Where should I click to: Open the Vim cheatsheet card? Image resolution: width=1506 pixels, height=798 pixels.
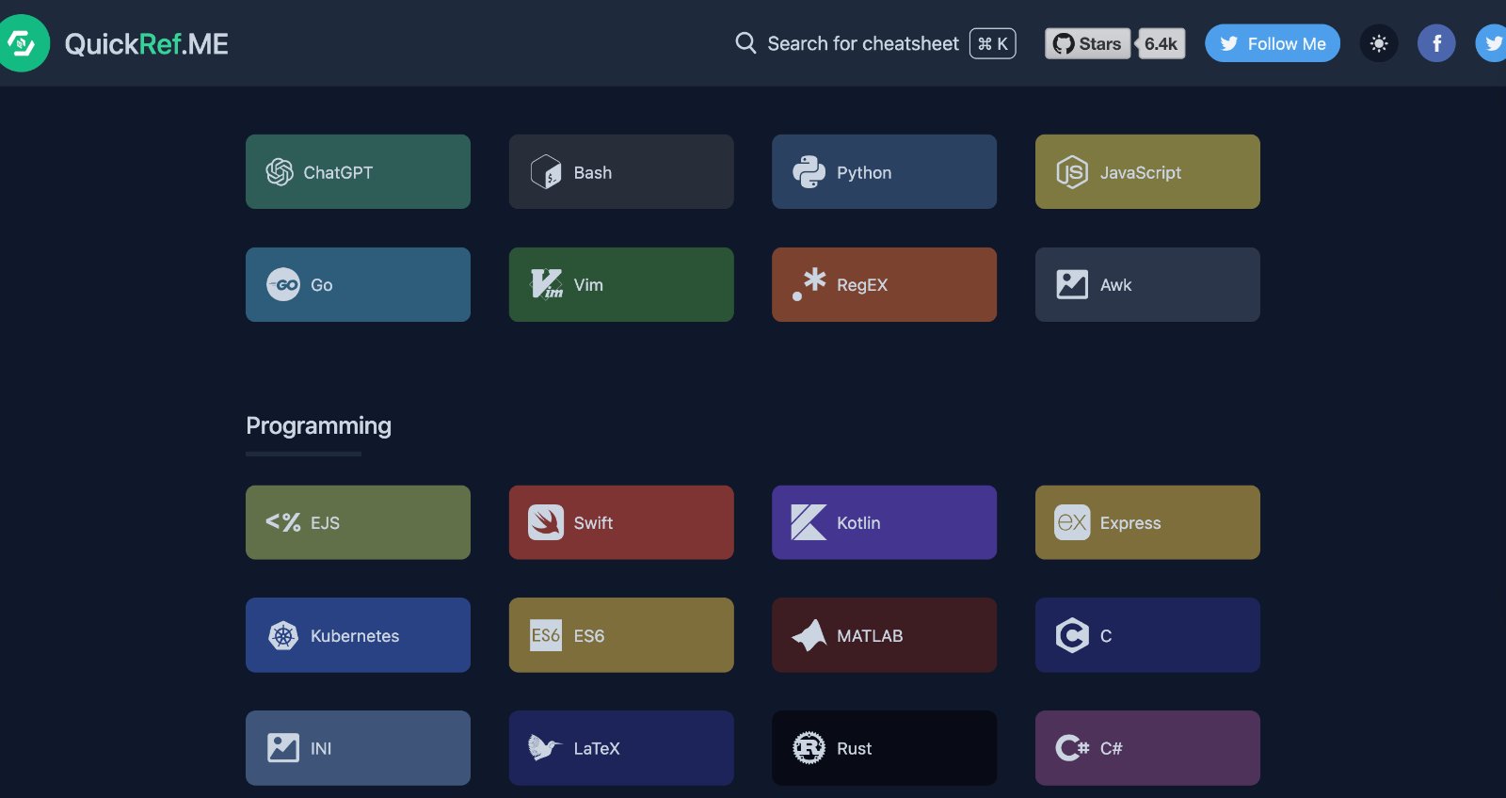pos(621,284)
